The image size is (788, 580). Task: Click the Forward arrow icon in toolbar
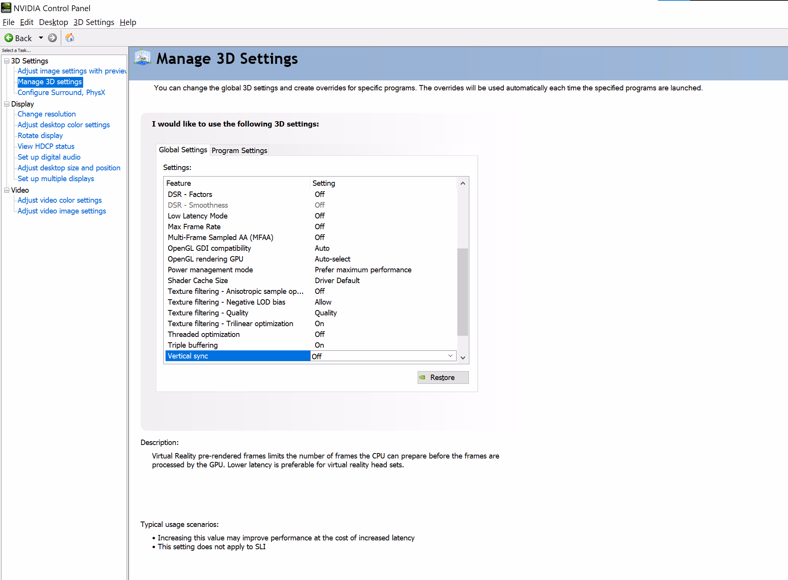pyautogui.click(x=52, y=38)
